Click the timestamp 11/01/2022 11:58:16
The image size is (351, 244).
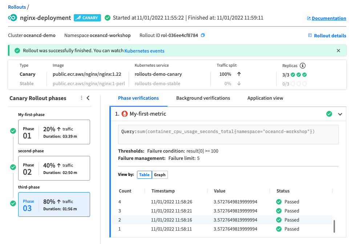pos(172,220)
